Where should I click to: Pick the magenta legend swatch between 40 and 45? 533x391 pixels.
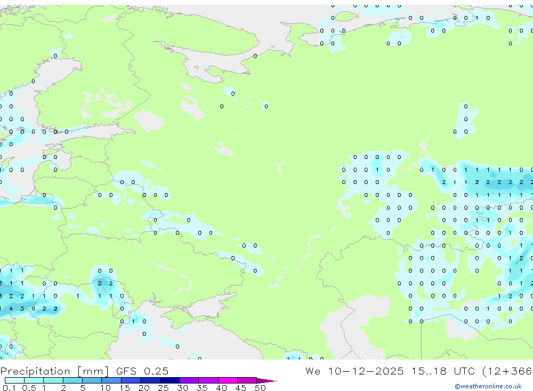coord(228,380)
